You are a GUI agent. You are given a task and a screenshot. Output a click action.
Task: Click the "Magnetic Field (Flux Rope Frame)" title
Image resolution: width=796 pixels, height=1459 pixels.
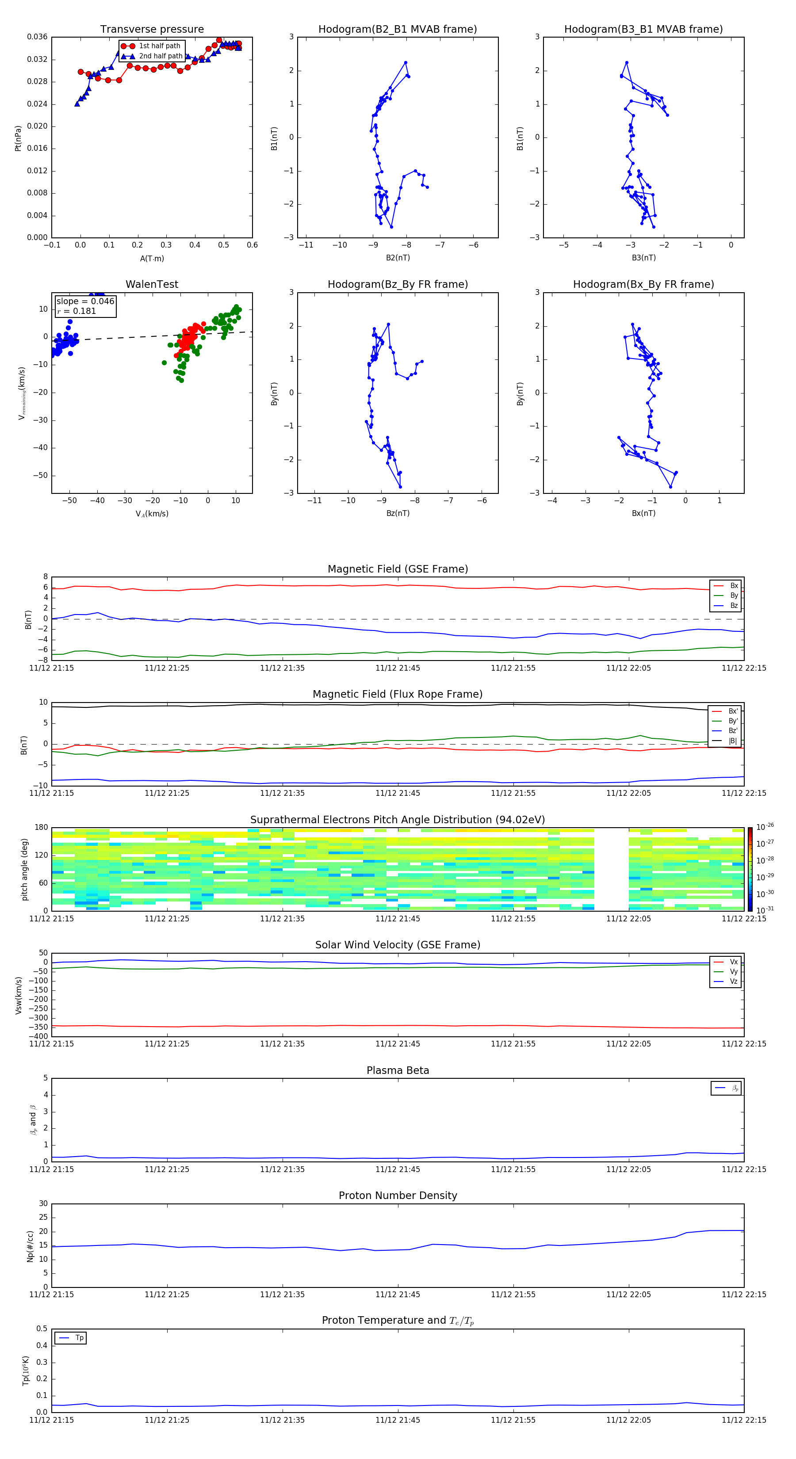tap(398, 695)
